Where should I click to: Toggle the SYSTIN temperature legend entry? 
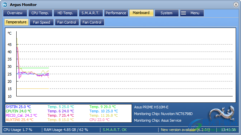point(16,107)
